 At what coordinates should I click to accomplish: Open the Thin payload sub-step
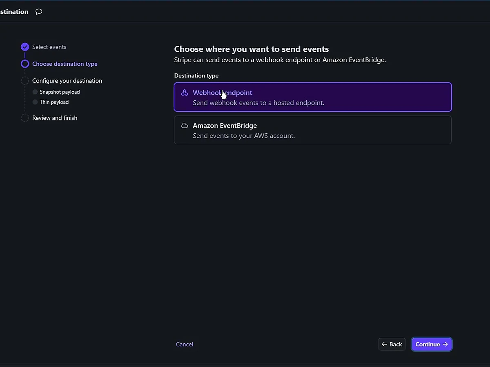54,102
